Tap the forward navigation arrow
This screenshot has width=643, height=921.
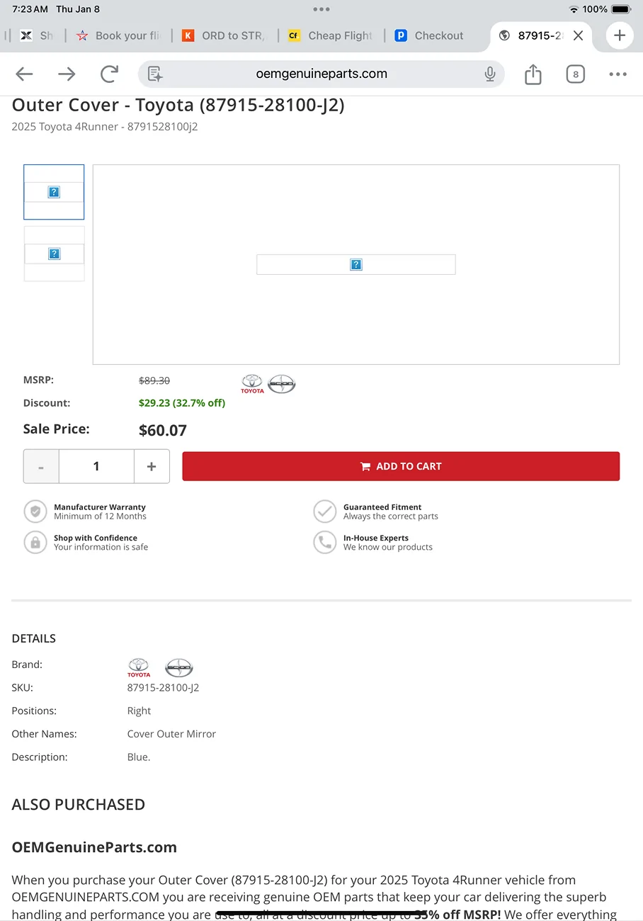[67, 74]
